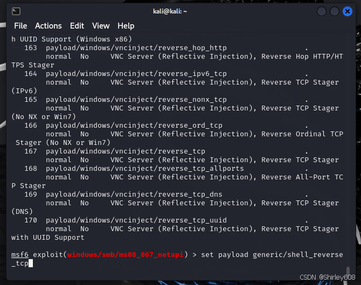The width and height of the screenshot is (361, 285).
Task: Click the terminal scrollbar thumb at bottom right
Action: (x=348, y=272)
